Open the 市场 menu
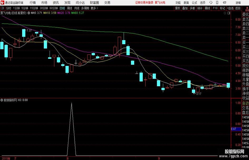Viewport: 249px width, 160px height. click(44, 3)
